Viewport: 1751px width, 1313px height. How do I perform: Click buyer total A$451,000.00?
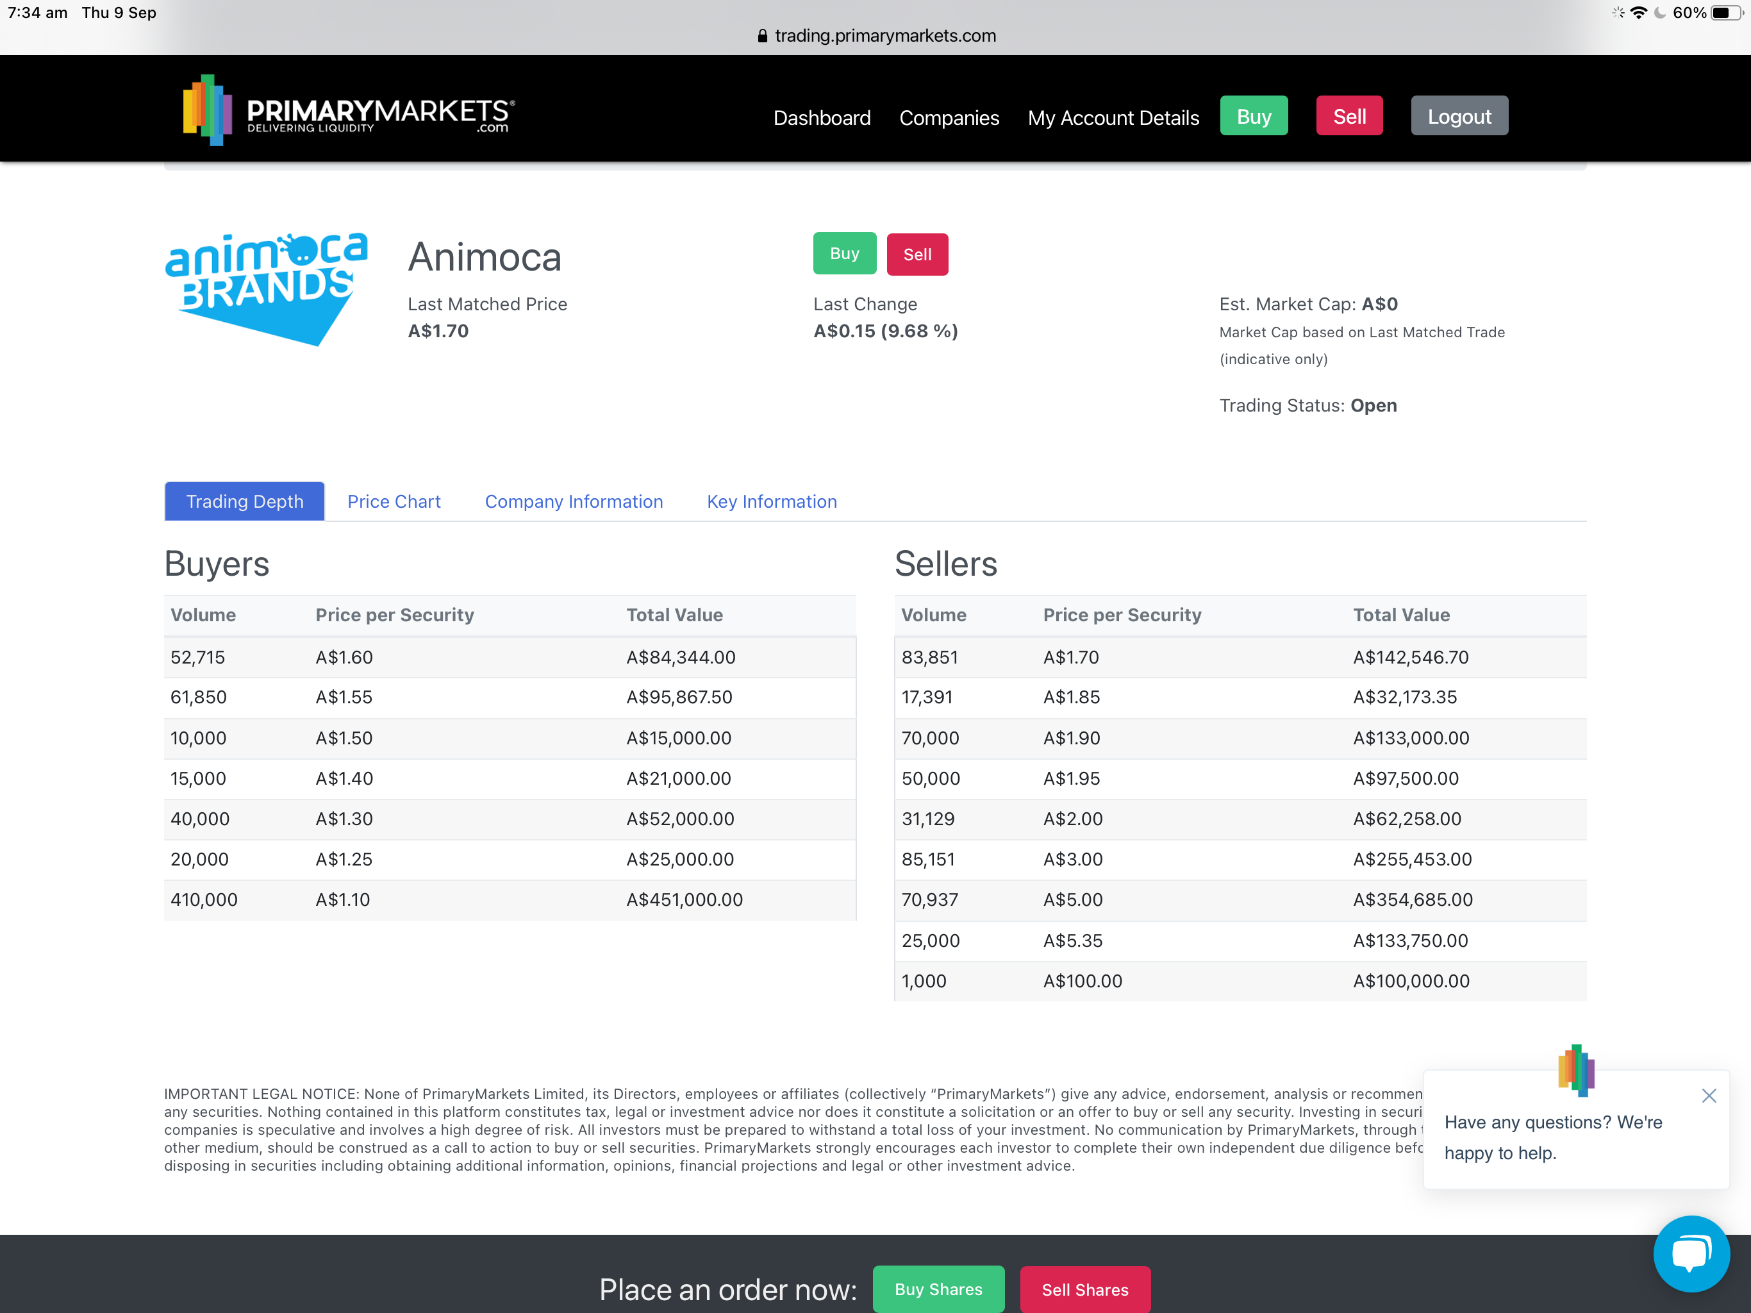pos(684,899)
